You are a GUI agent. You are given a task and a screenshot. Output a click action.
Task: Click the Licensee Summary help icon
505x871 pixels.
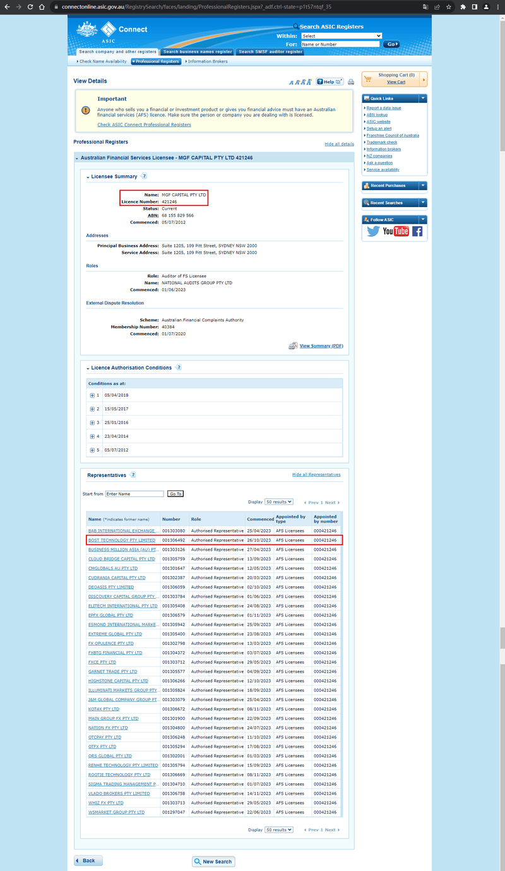(144, 176)
